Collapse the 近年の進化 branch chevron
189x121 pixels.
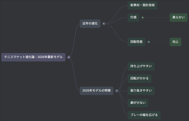pyautogui.click(x=104, y=24)
